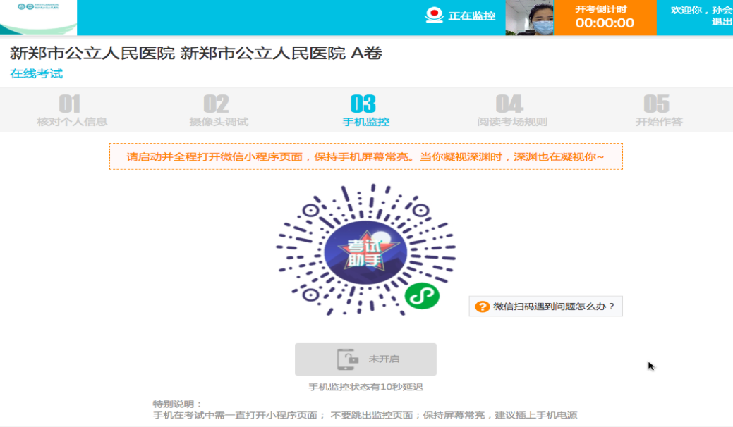This screenshot has width=733, height=427.
Task: Click the 开考倒计时 countdown box
Action: pos(605,18)
